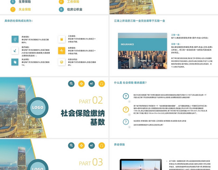Viewport: 218px width, 170px height.
Task: Click the 五险一金: subheading
Action: tap(176, 44)
